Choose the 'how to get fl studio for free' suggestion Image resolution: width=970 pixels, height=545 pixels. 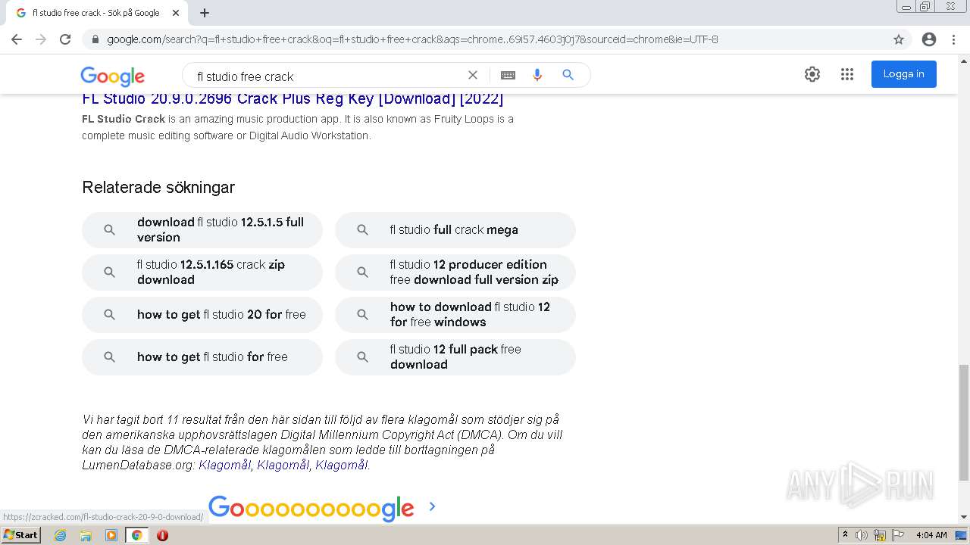(202, 357)
